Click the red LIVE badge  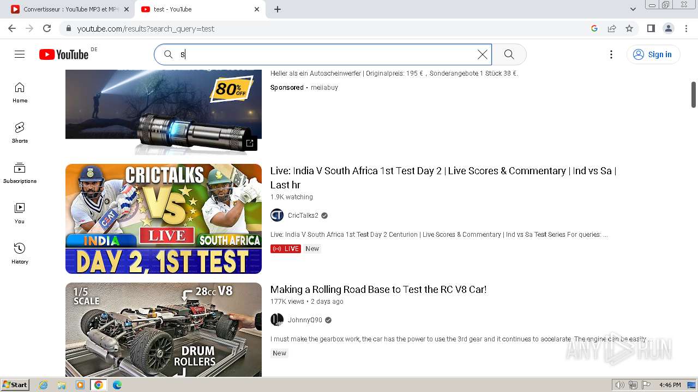point(286,249)
